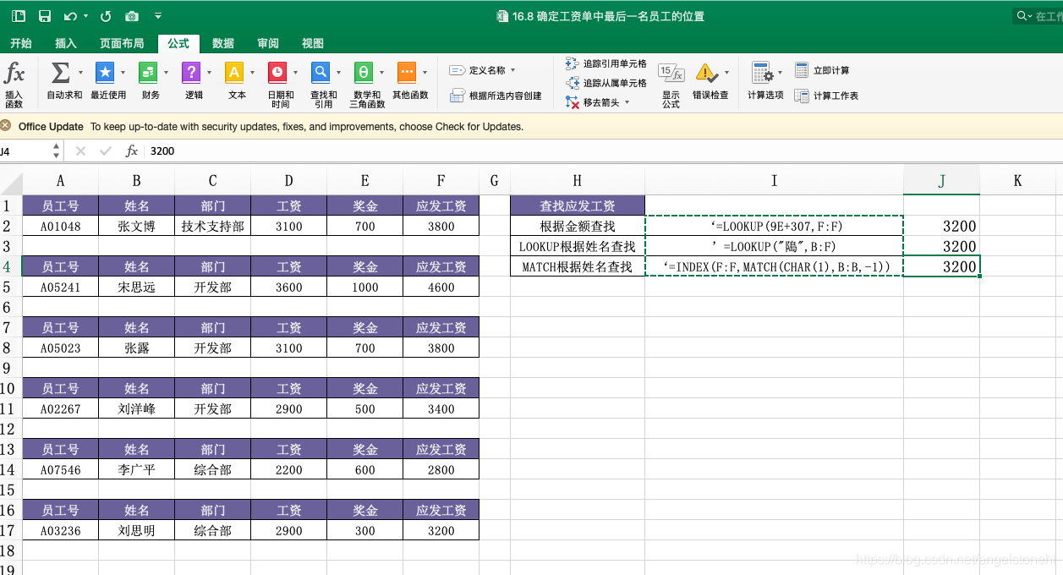This screenshot has width=1063, height=575.
Task: Click the camera icon in quick access toolbar
Action: [x=132, y=16]
